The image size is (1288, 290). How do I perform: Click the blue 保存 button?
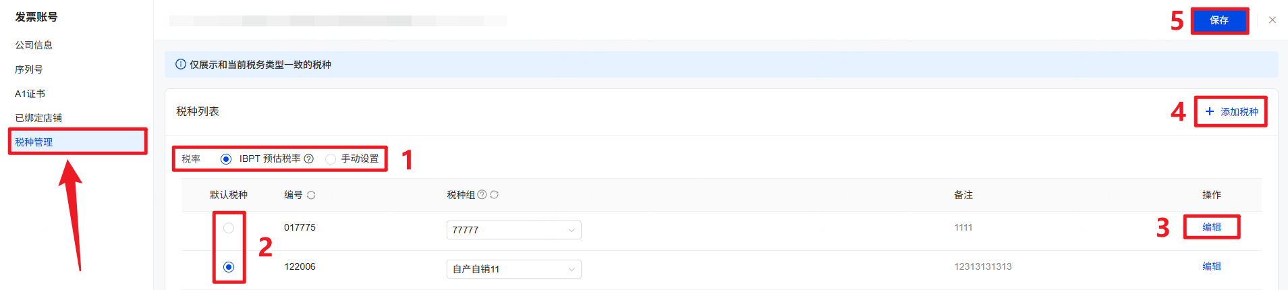pyautogui.click(x=1219, y=20)
